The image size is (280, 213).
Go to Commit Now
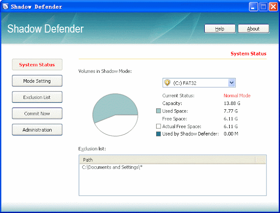(37, 113)
